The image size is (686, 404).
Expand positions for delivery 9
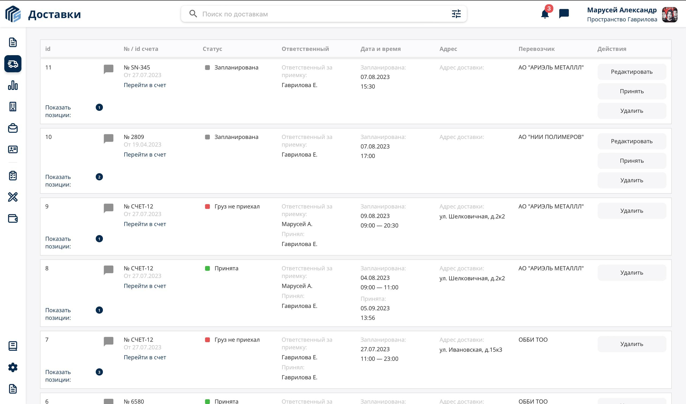58,242
